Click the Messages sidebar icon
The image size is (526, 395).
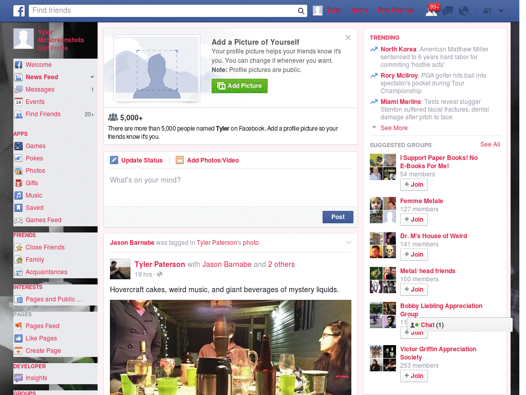click(18, 89)
